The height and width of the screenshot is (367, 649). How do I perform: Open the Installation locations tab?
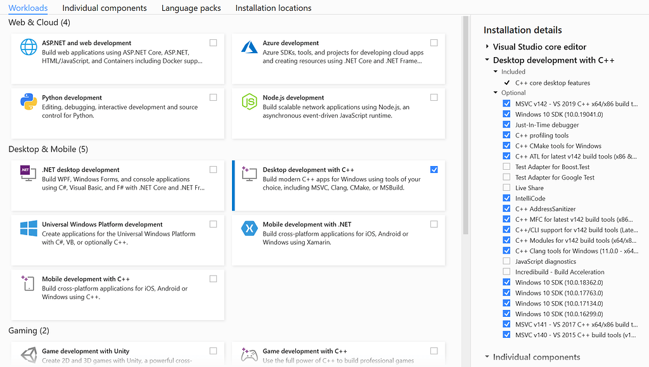273,8
